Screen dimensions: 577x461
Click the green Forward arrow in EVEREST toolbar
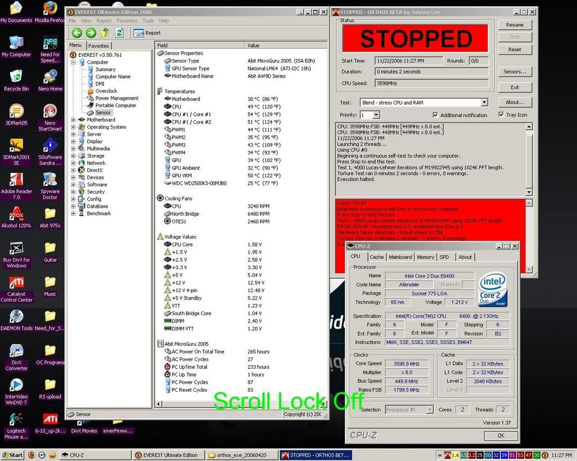pos(91,33)
